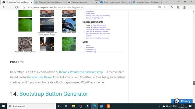Follow the Underscores theme link
The image size is (195, 109).
coord(40,77)
